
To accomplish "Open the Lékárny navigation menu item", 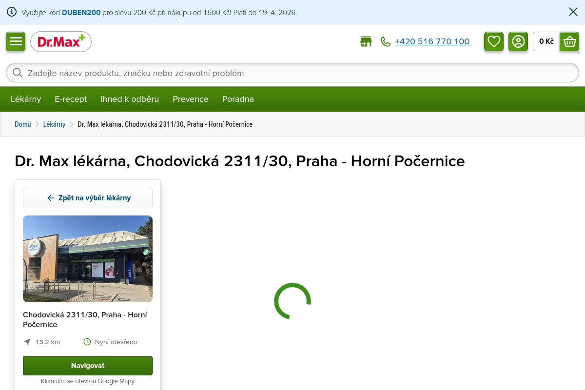I will pos(26,99).
